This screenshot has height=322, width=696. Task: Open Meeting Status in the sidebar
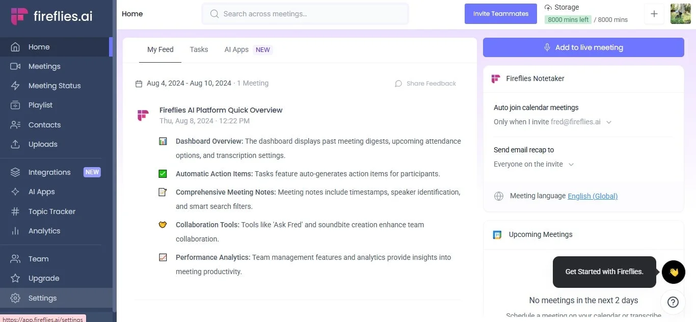[56, 86]
